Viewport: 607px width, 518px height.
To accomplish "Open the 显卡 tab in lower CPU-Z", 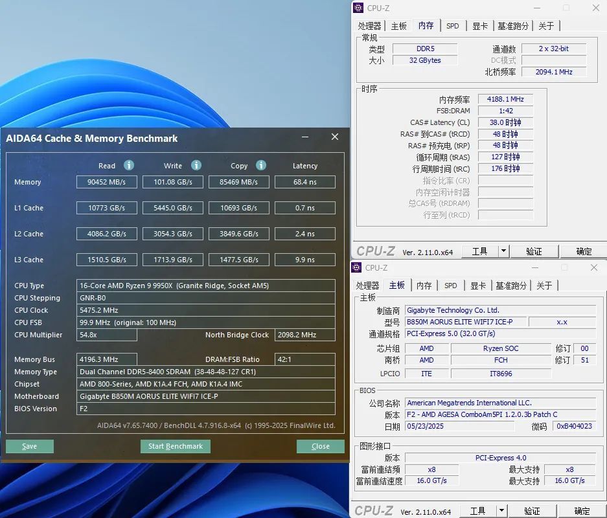I will [x=478, y=286].
